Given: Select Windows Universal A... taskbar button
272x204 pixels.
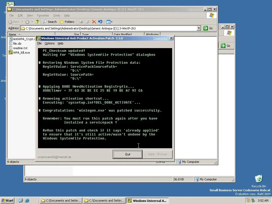Looking at the screenshot, I should (x=147, y=201).
